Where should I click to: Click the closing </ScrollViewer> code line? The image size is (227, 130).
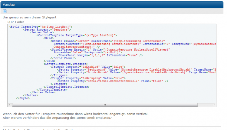point(63,58)
